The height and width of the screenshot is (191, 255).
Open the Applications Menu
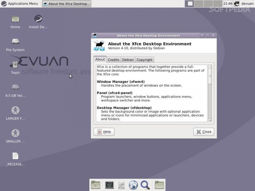20,4
